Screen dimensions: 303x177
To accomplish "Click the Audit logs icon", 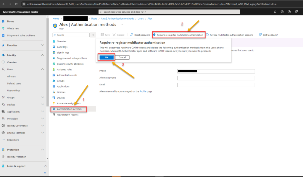I will 54,47.
